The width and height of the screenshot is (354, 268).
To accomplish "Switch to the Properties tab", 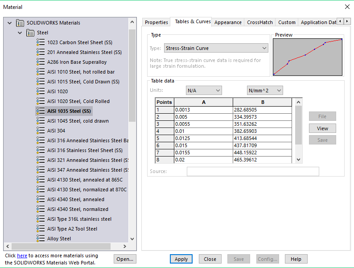I will tap(156, 22).
